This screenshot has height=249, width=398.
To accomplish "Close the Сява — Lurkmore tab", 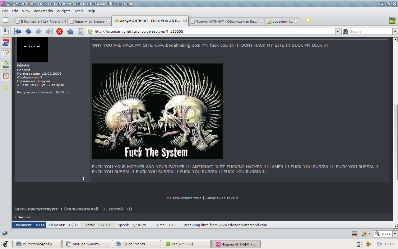I will click(x=108, y=21).
